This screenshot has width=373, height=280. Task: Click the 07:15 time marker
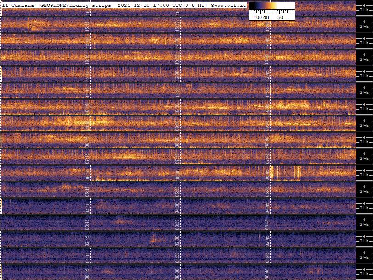click(x=88, y=157)
